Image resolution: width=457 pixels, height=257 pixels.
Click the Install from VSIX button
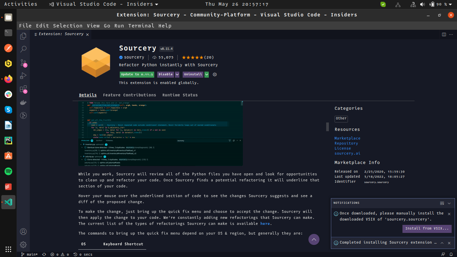coord(427,229)
